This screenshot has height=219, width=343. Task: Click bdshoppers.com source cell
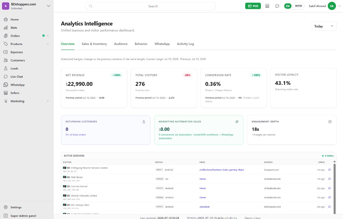(272, 207)
